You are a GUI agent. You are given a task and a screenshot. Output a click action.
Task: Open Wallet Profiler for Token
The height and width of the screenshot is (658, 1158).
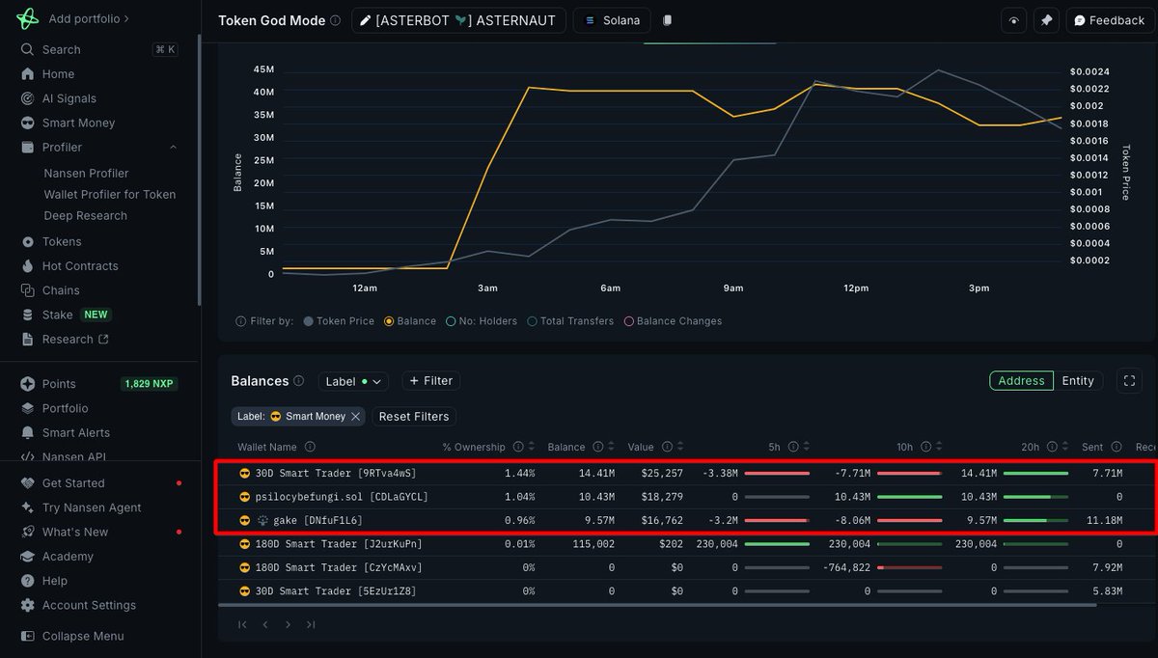[110, 195]
